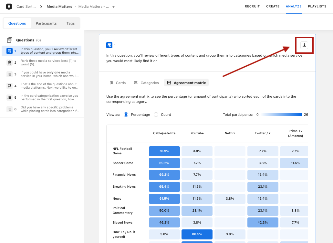The image size is (333, 243).
Task: Click card sort icon for question 1
Action: coord(9,51)
